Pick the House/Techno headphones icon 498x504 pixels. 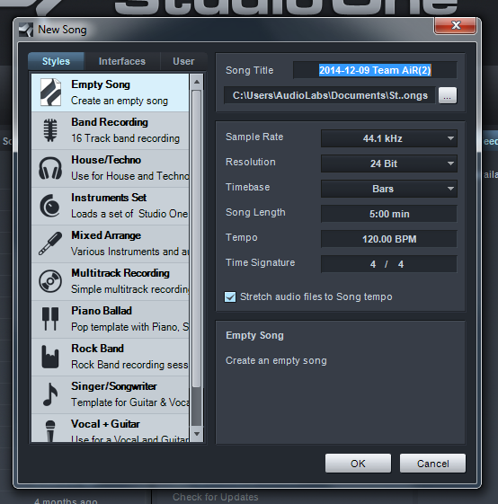(x=50, y=168)
